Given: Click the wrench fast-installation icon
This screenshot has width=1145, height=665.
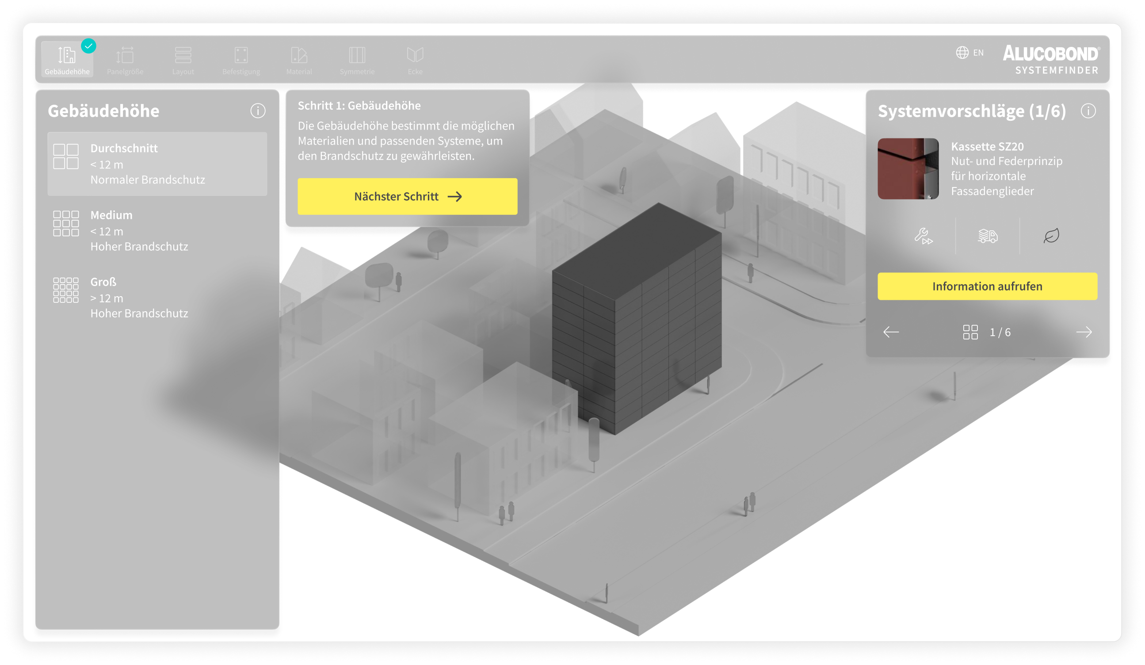Looking at the screenshot, I should point(923,237).
